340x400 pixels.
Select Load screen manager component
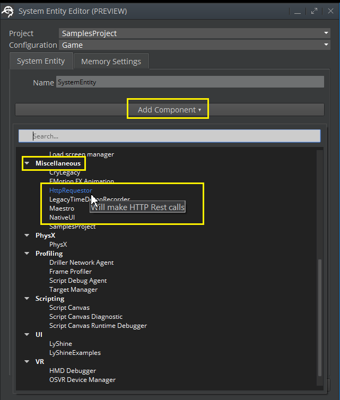(x=82, y=154)
